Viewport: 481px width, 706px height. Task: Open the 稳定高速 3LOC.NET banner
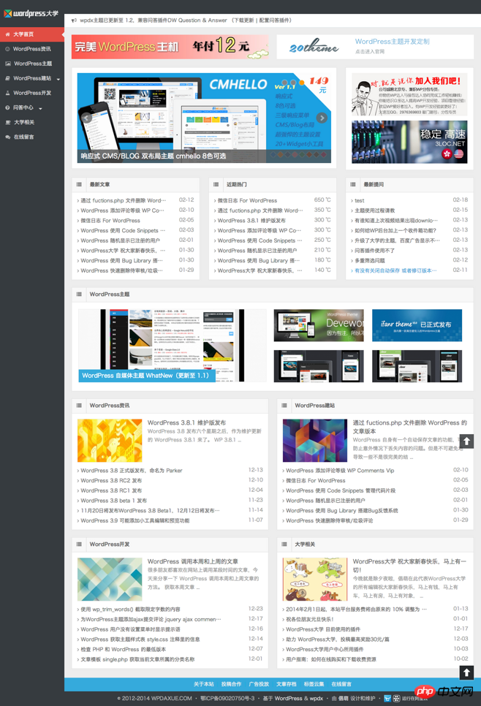tap(409, 142)
